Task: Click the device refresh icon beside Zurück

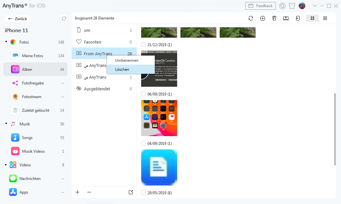Action: 64,19
